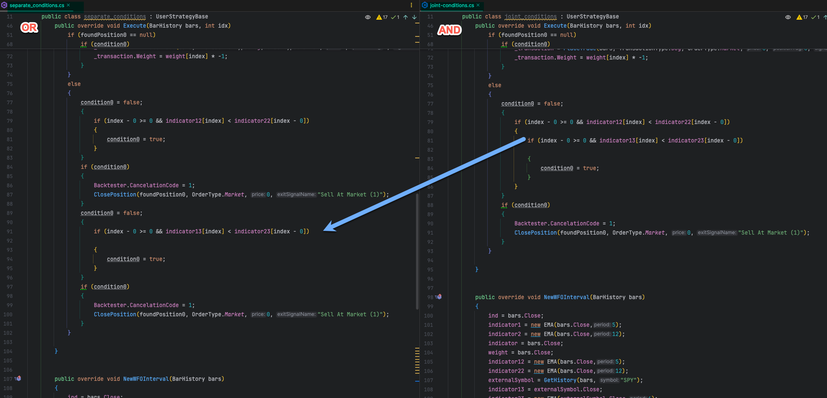The width and height of the screenshot is (827, 398).
Task: Click sticky line 51 'foundPosition0 == null' in left editor
Action: point(111,35)
